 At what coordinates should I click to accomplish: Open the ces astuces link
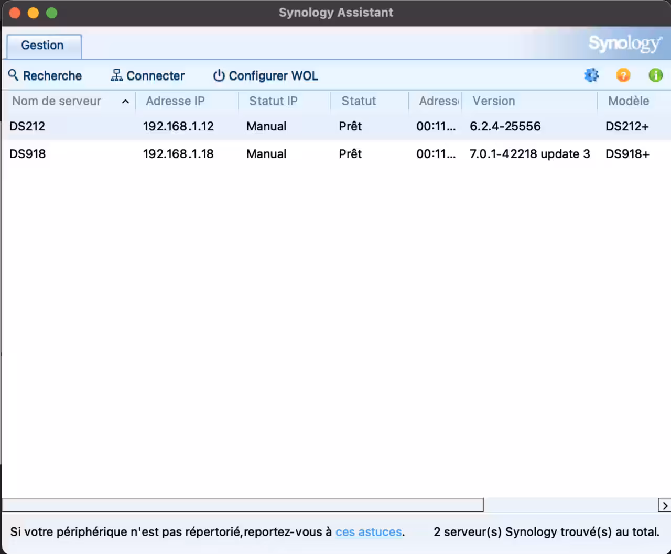coord(369,532)
